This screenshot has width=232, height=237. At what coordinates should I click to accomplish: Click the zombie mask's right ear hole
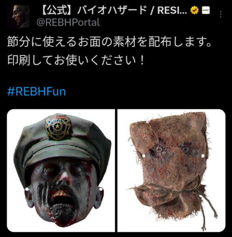click(x=100, y=189)
